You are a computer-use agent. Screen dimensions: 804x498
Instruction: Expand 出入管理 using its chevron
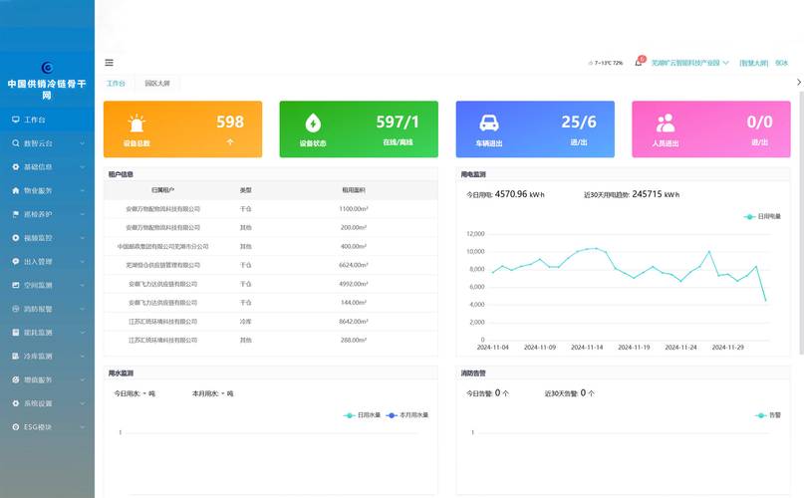pos(82,262)
